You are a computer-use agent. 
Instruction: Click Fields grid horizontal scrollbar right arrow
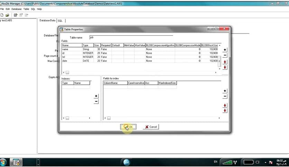click(216, 72)
